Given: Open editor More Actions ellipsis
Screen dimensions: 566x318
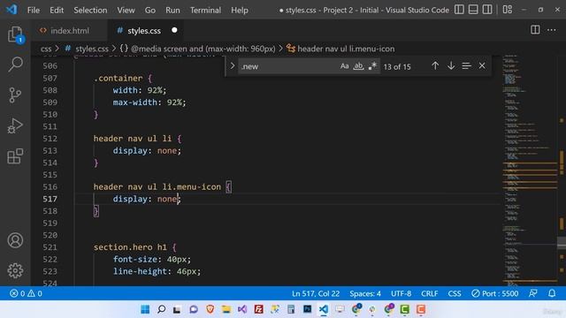Looking at the screenshot, I should [552, 30].
